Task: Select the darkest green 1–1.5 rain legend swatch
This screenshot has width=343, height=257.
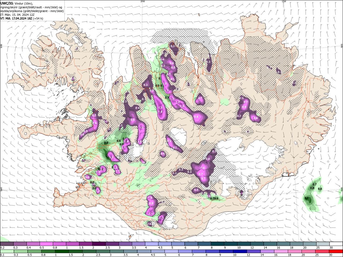Action: click(x=62, y=251)
